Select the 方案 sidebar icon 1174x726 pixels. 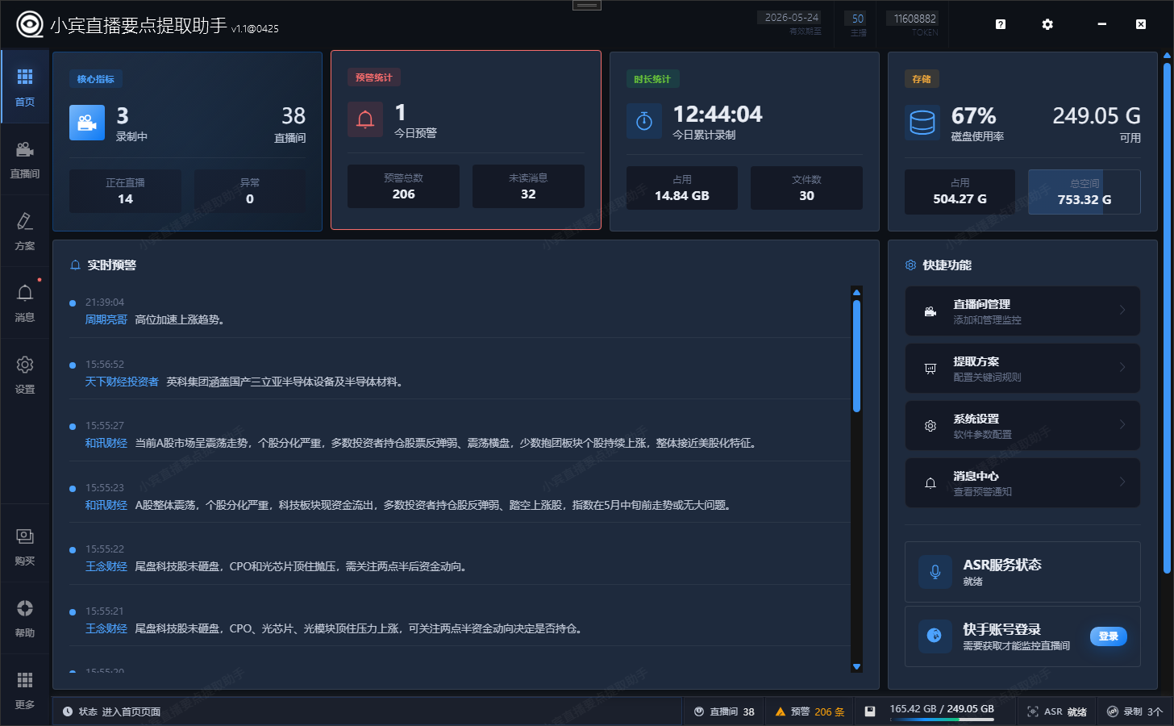tap(25, 230)
